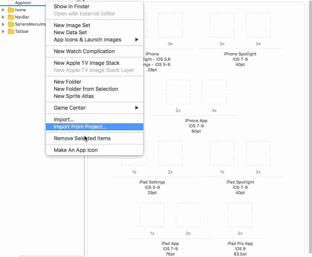Select Import From Project... entry
The width and height of the screenshot is (312, 257).
point(94,127)
